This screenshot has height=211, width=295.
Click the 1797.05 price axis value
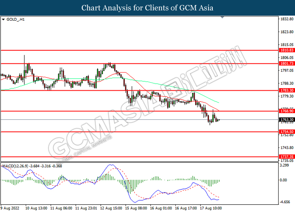point(287,70)
